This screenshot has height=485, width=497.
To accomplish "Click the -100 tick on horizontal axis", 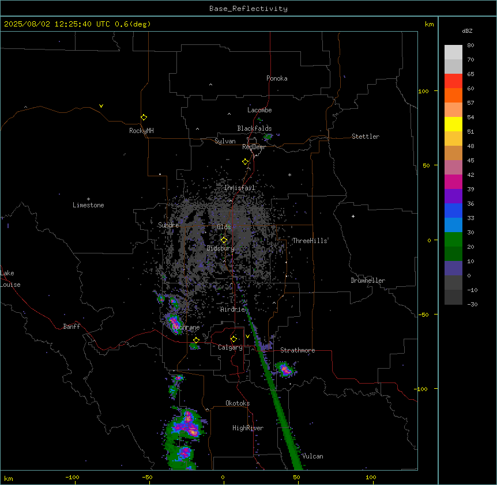I will pyautogui.click(x=72, y=477).
